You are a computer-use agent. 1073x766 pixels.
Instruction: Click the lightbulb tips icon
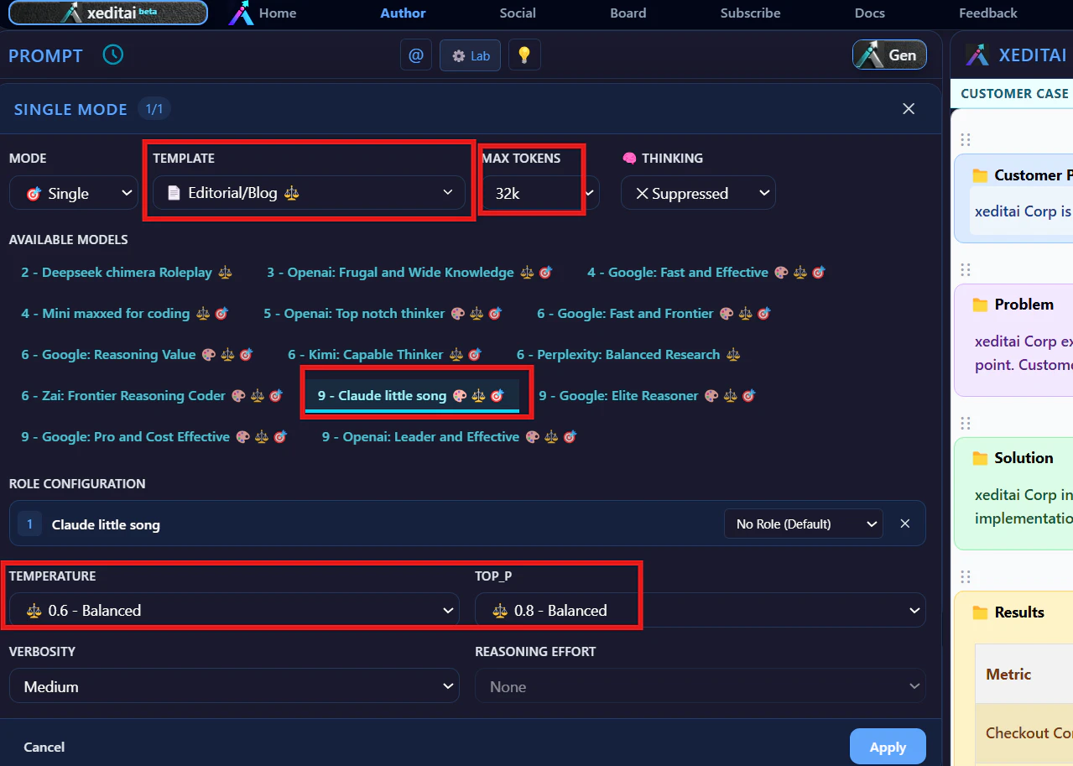click(523, 55)
